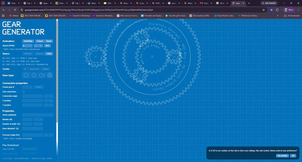Show hidden bookmarks with the double chevron
Image resolution: width=302 pixels, height=162 pixels.
click(x=278, y=16)
